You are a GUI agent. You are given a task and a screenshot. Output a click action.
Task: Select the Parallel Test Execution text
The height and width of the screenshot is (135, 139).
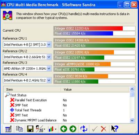(x=31, y=100)
